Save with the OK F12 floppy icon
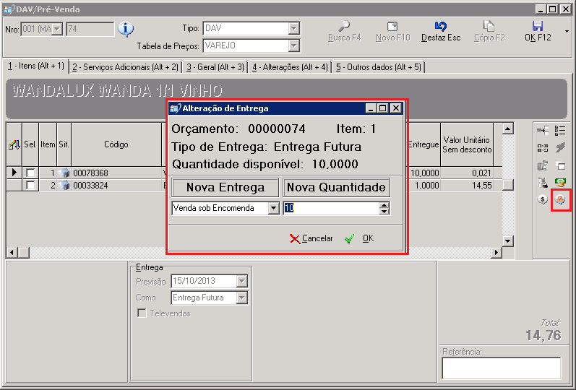576x390 pixels. pyautogui.click(x=538, y=32)
